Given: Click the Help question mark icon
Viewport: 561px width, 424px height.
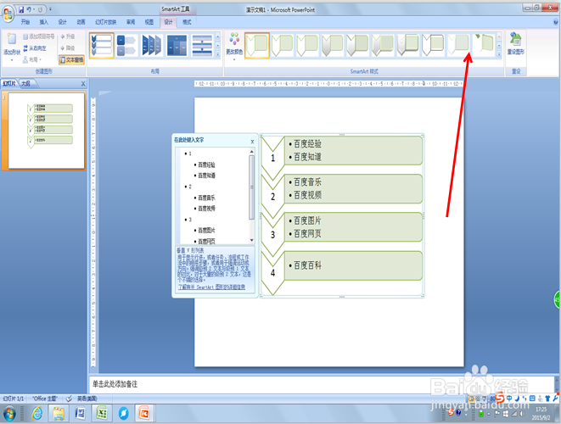Looking at the screenshot, I should [x=556, y=22].
